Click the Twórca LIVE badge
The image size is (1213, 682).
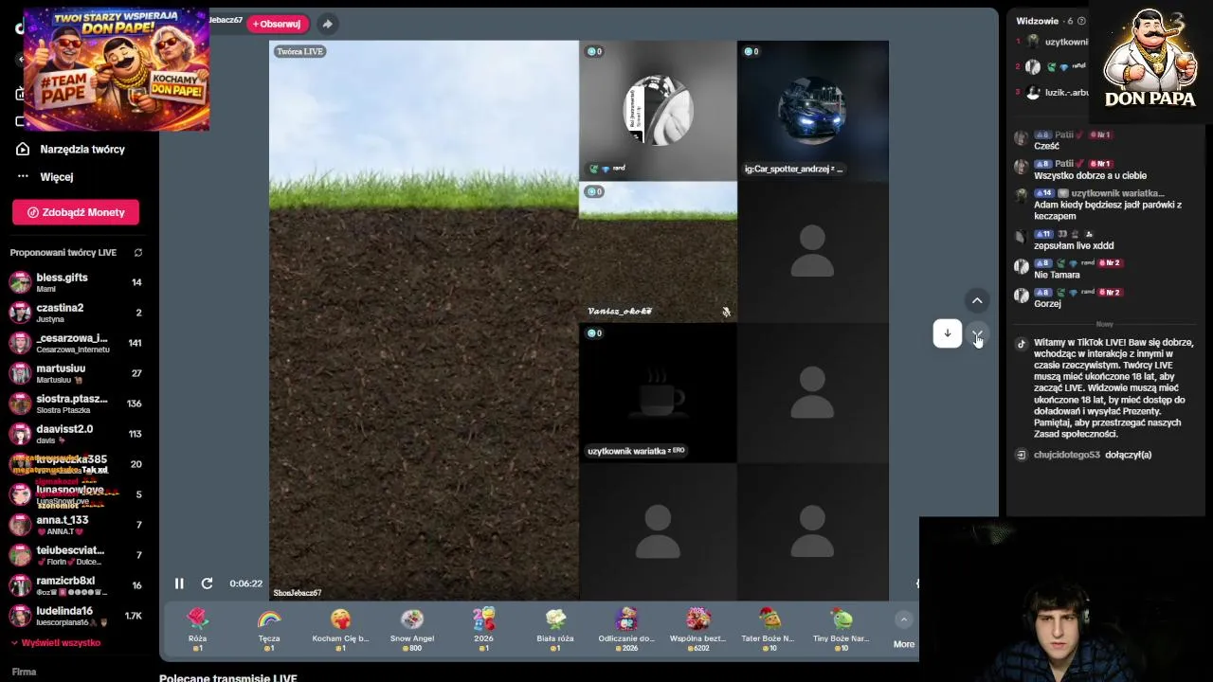click(x=299, y=51)
